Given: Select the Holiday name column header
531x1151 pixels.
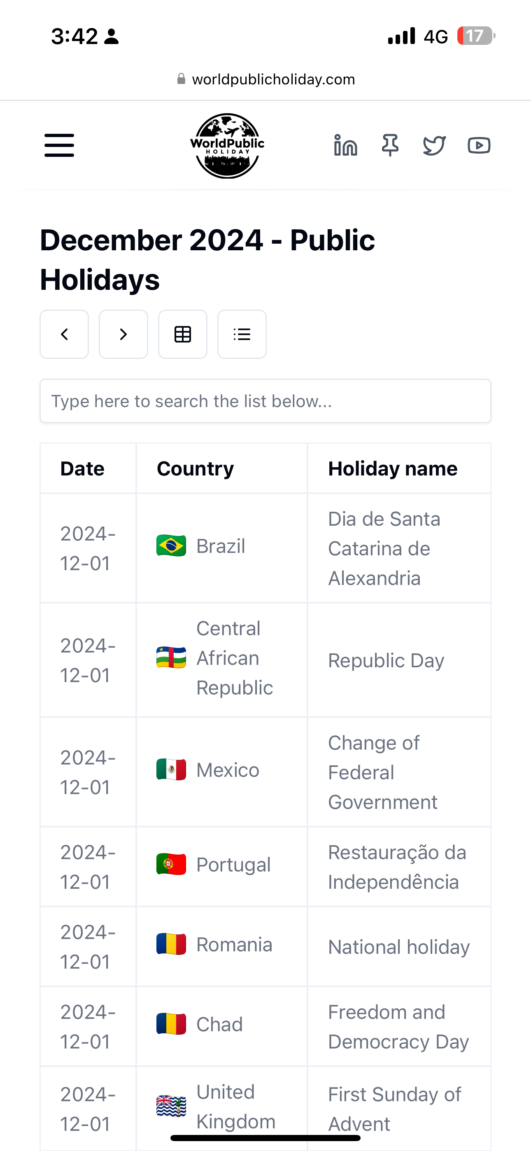Looking at the screenshot, I should [x=393, y=469].
